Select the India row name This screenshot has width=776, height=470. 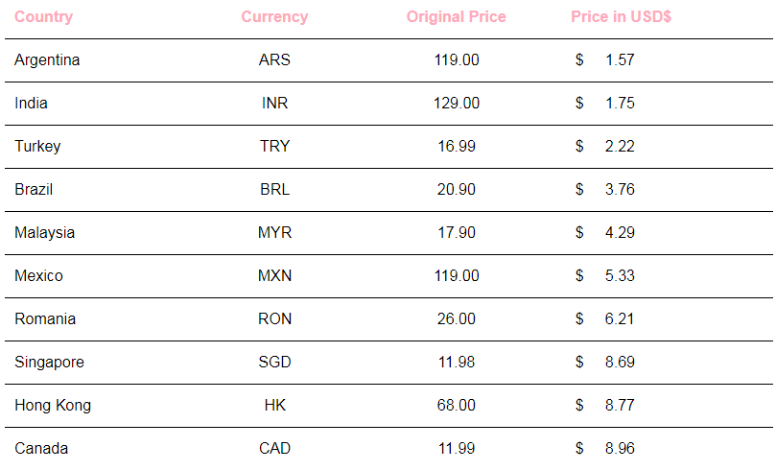point(32,103)
